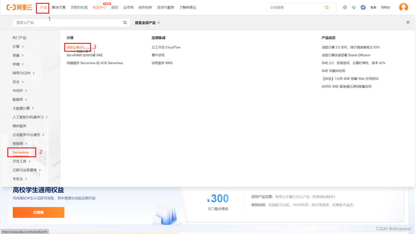This screenshot has width=416, height=234.
Task: Click the orange 已领取 button
Action: [x=38, y=212]
